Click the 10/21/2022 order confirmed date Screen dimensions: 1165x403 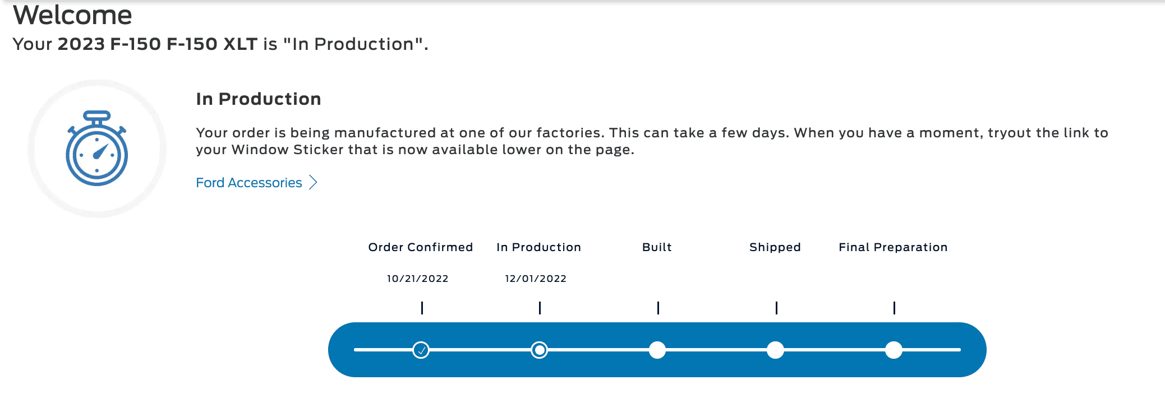tap(417, 279)
